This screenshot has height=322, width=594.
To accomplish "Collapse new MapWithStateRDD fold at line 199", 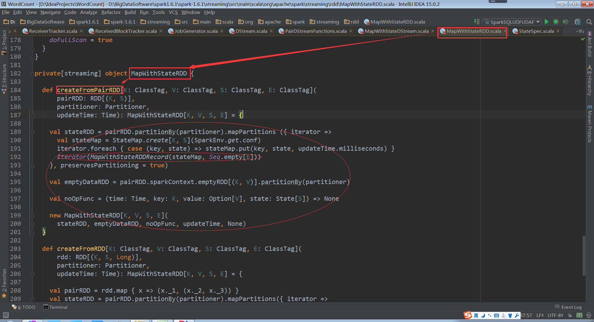I will [x=32, y=216].
